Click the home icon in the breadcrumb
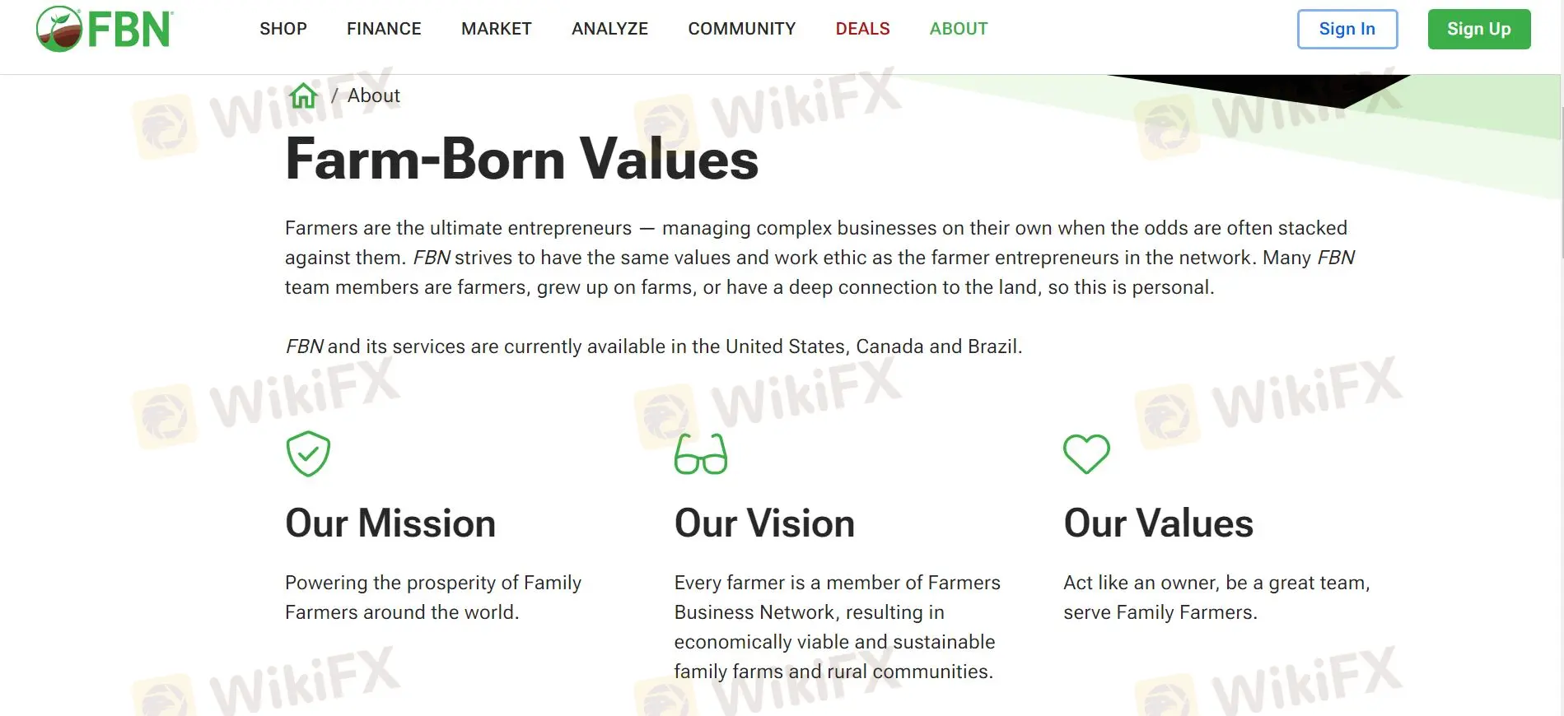 (303, 95)
